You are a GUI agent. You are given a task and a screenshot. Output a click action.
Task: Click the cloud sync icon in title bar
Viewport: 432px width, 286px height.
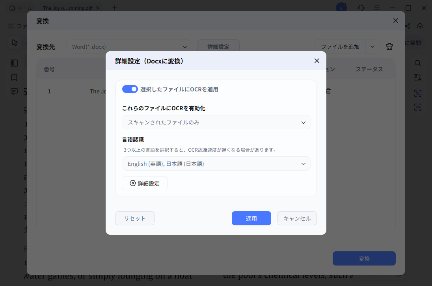tap(420, 26)
